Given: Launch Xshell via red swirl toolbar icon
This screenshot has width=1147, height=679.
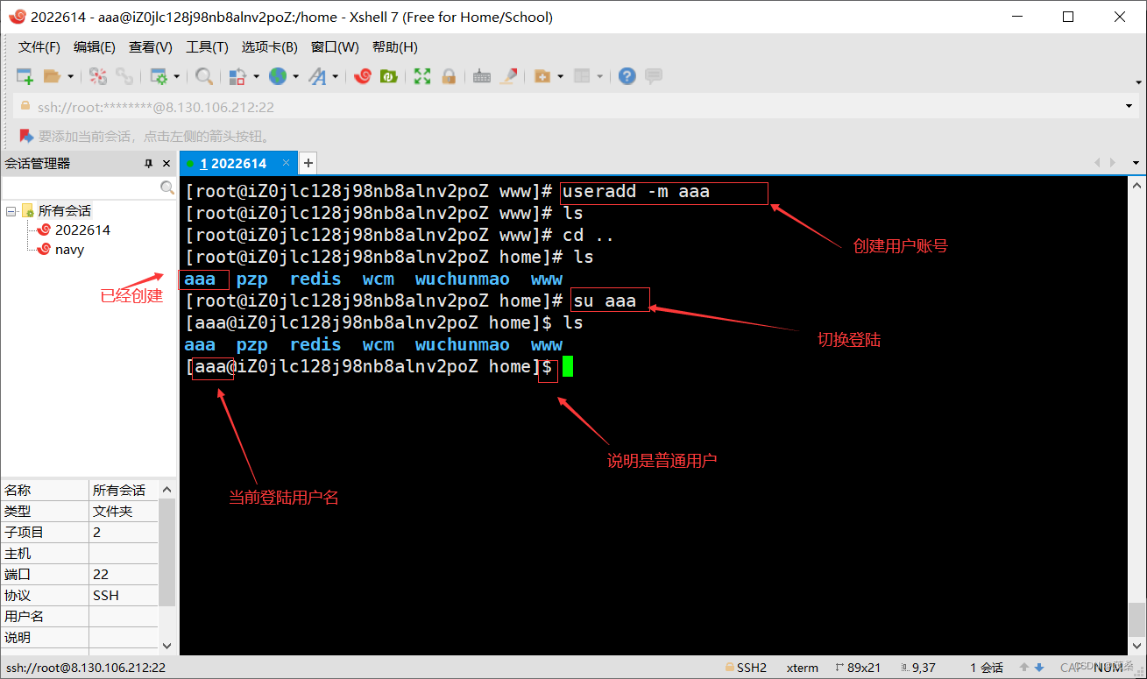Looking at the screenshot, I should [x=363, y=76].
